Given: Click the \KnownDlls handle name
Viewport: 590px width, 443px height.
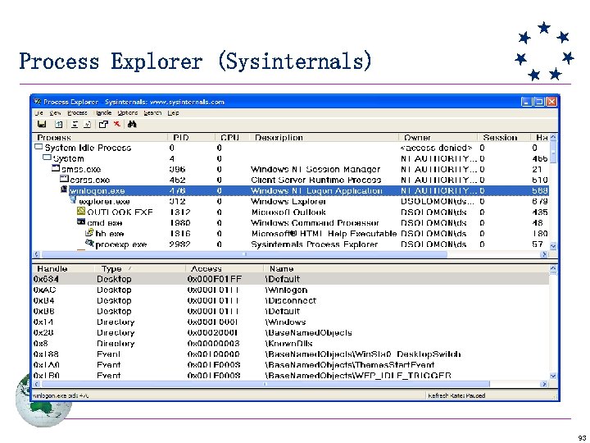Looking at the screenshot, I should [x=289, y=344].
